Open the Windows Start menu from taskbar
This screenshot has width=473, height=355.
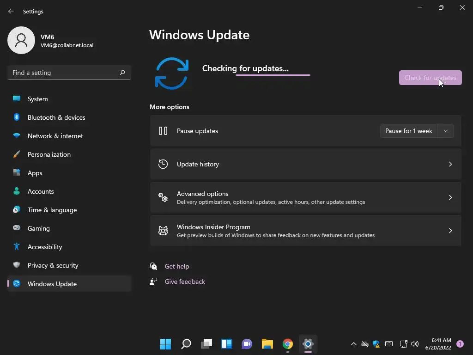pos(165,344)
